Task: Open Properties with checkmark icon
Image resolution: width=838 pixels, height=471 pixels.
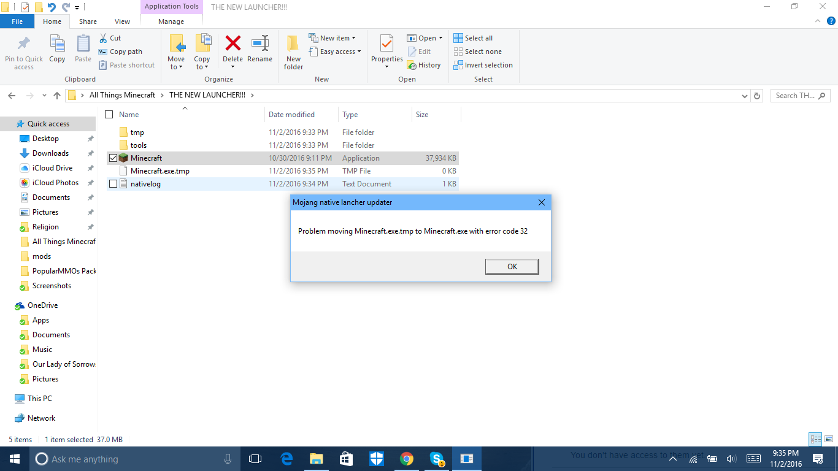Action: click(386, 44)
